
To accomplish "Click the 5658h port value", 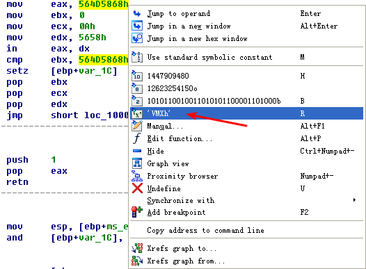I will pyautogui.click(x=93, y=38).
